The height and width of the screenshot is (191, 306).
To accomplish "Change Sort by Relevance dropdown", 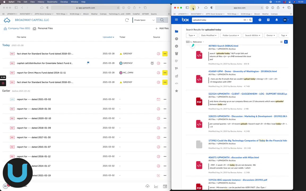I will pyautogui.click(x=198, y=42).
